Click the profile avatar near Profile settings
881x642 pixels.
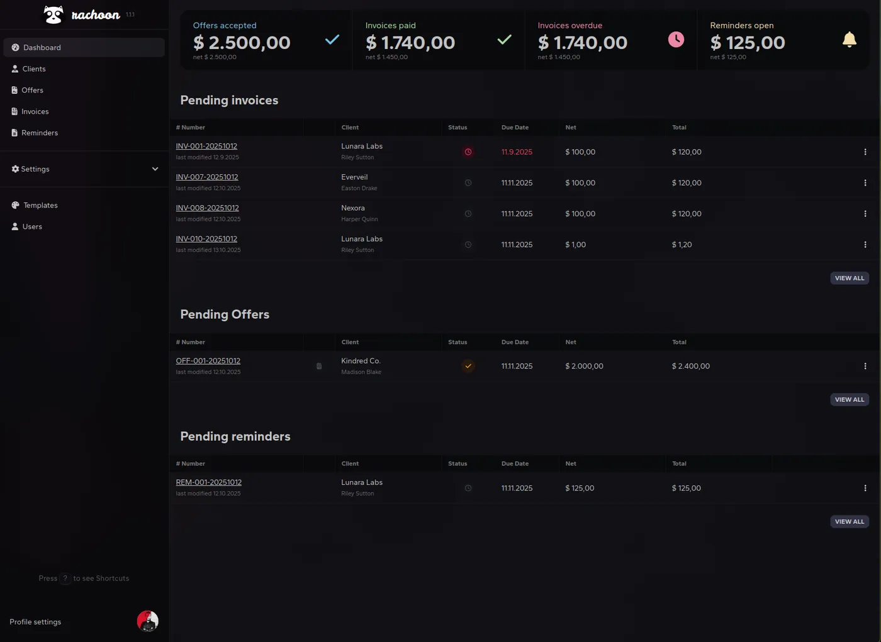coord(147,621)
